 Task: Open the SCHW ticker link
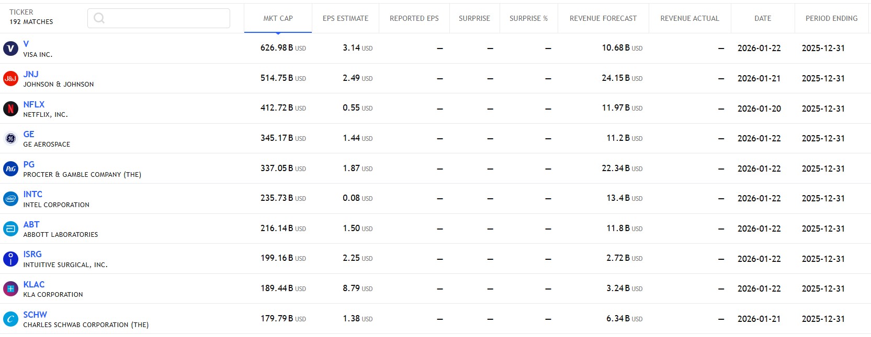coord(35,315)
